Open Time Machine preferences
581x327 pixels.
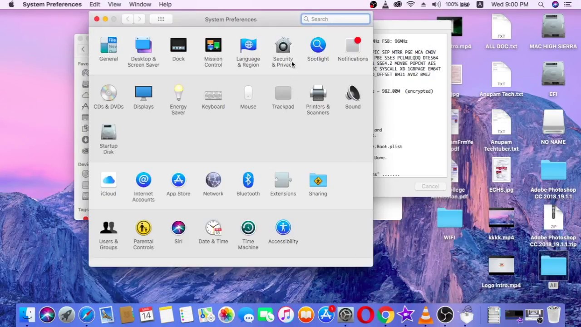(248, 235)
